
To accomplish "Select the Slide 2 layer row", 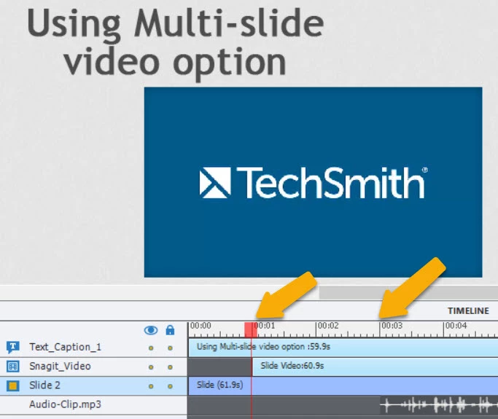I will pyautogui.click(x=93, y=385).
